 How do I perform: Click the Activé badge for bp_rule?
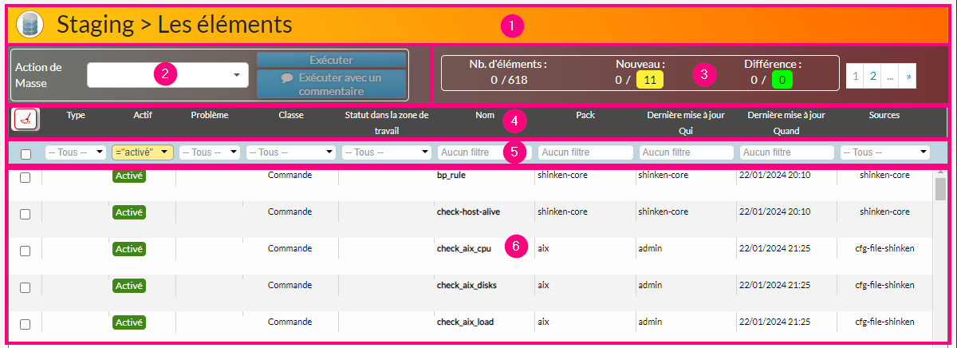coord(129,177)
